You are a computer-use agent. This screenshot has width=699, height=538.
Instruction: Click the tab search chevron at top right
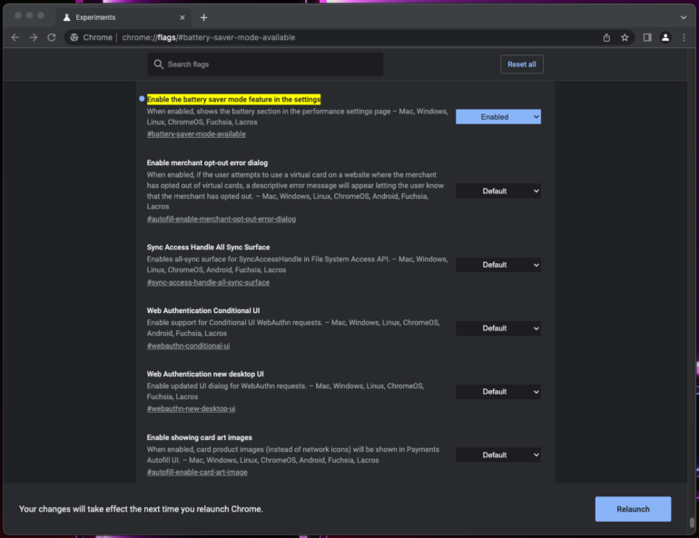pyautogui.click(x=684, y=17)
